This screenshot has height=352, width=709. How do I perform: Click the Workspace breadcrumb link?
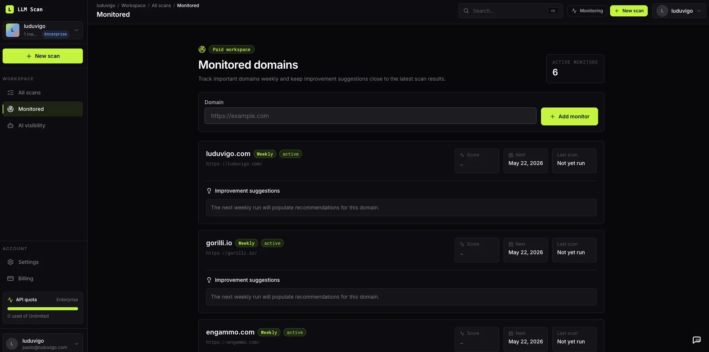[133, 6]
